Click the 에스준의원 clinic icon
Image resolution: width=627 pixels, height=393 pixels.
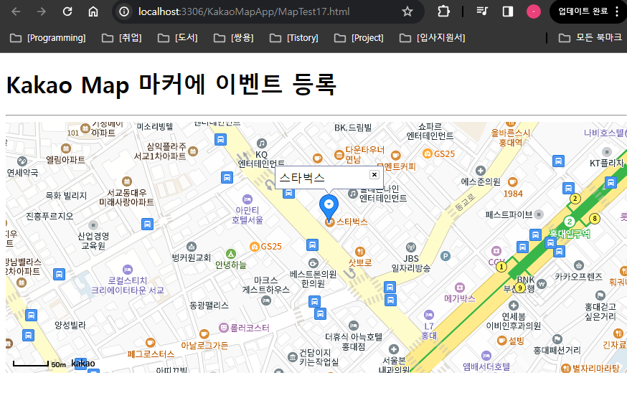481,171
